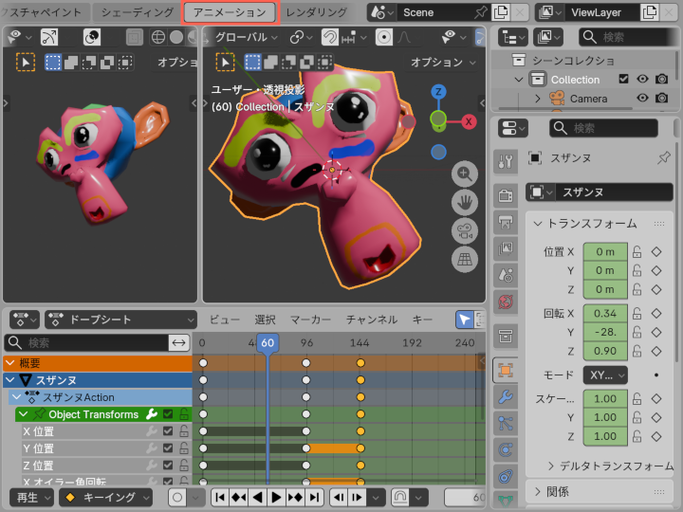This screenshot has height=512, width=683.
Task: Collapse the トランスフォーム panel
Action: [538, 224]
